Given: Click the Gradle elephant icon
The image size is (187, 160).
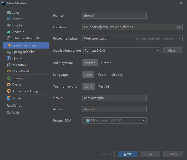Looking at the screenshot, I should click(x=9, y=25).
